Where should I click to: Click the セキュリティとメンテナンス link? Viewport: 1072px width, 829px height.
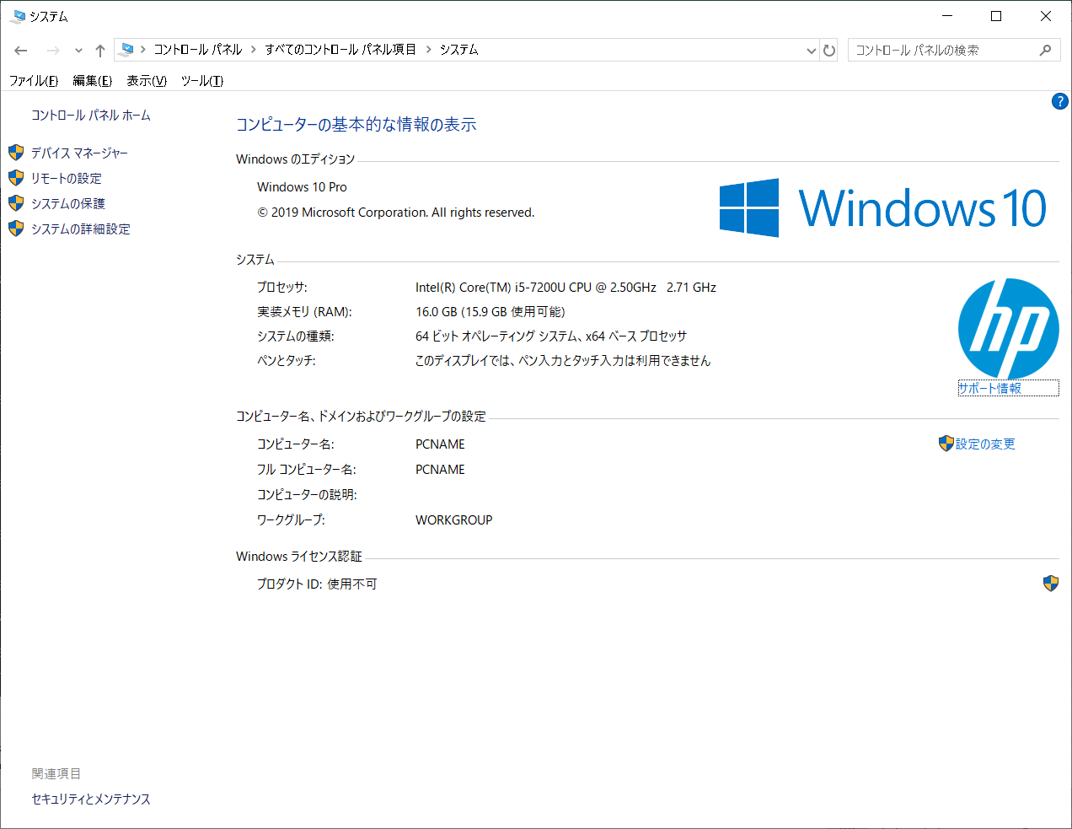pyautogui.click(x=89, y=799)
